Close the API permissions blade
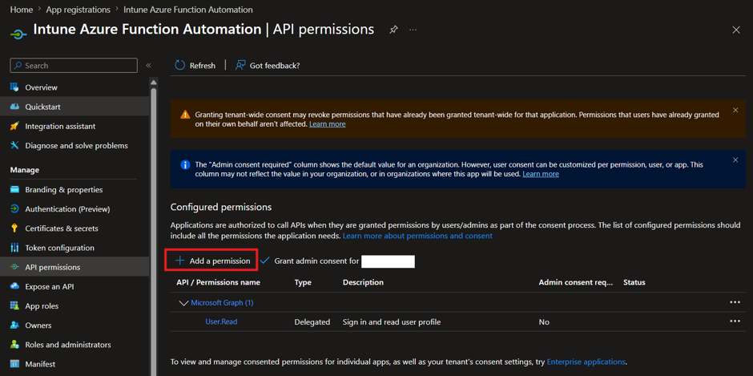The image size is (753, 376). coord(735,30)
